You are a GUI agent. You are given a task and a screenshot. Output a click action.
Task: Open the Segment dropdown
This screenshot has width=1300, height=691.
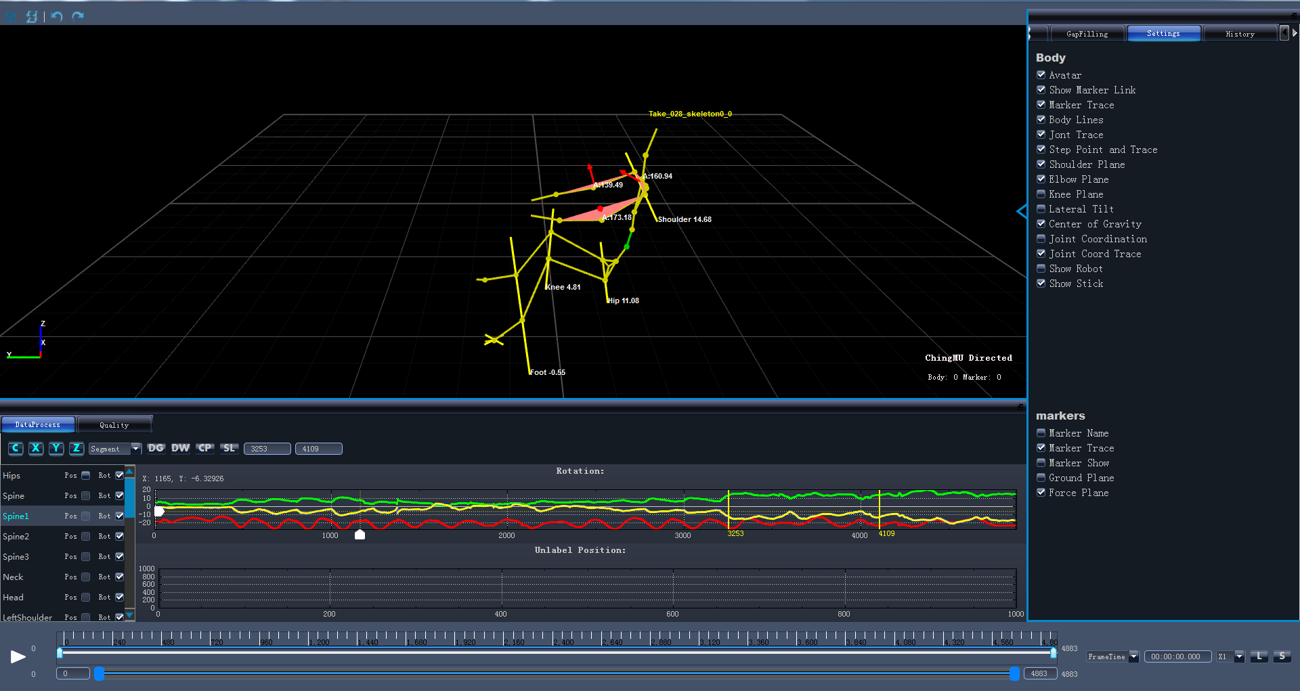[115, 449]
